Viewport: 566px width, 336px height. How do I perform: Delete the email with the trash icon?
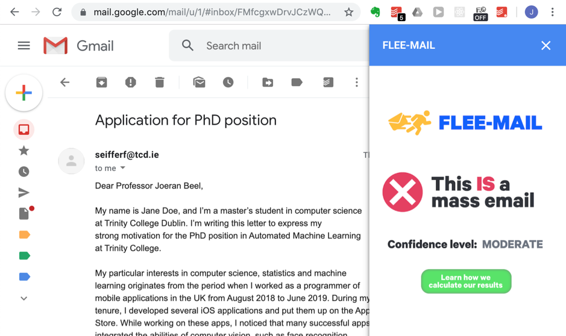tap(160, 82)
